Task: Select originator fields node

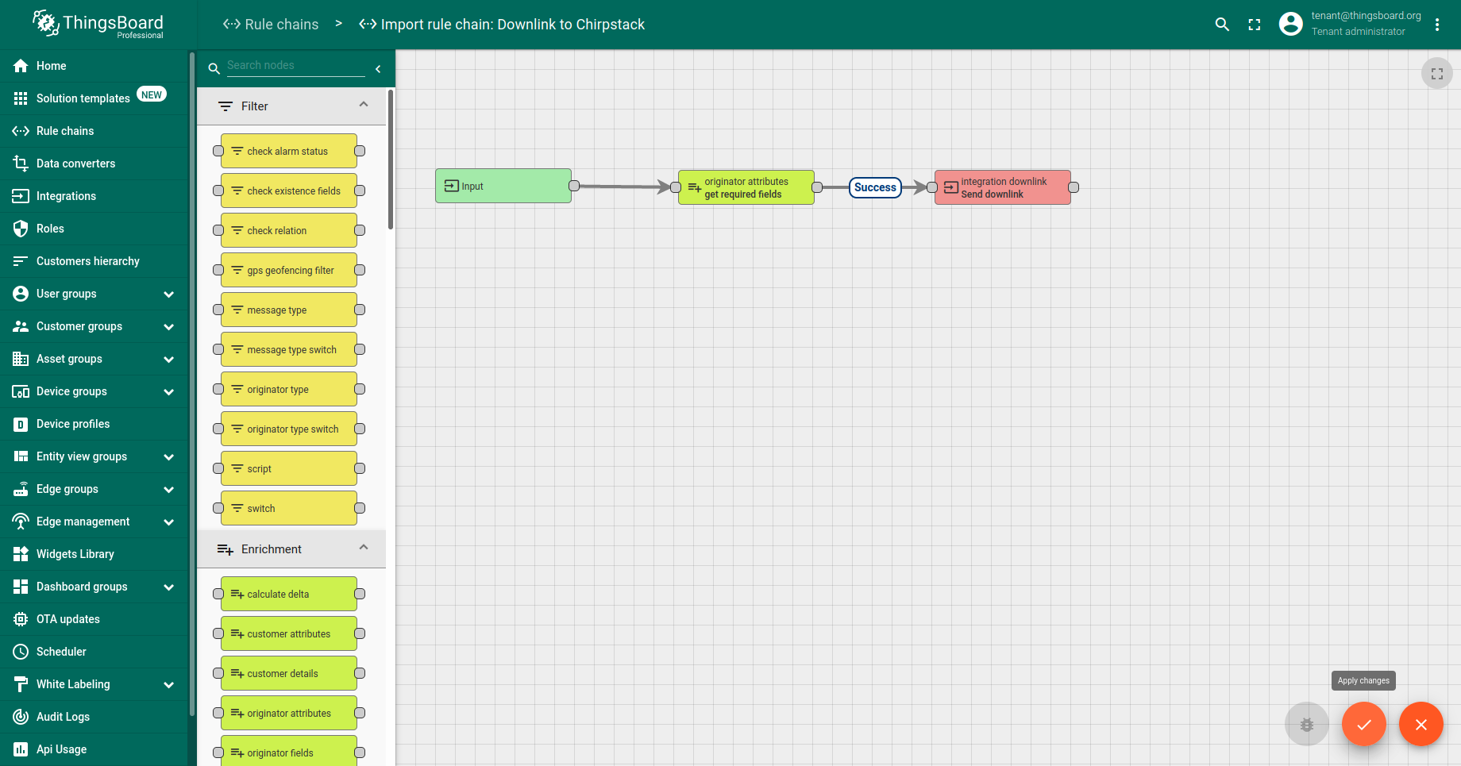Action: tap(289, 751)
